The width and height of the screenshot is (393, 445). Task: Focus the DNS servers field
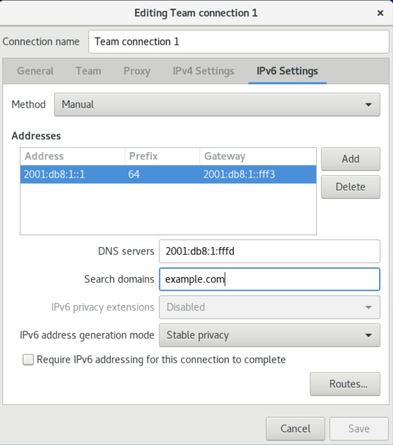269,251
